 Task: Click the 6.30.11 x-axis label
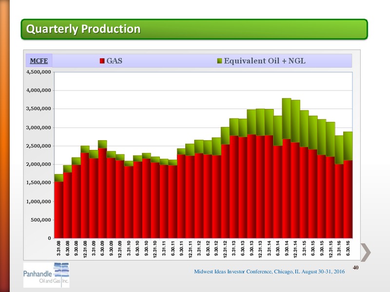pyautogui.click(x=173, y=248)
